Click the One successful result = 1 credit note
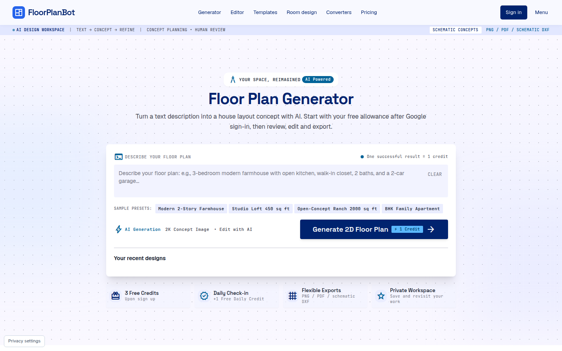 (407, 157)
